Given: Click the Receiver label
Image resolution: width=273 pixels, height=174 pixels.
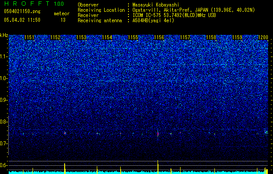Looking at the screenshot, I should pyautogui.click(x=88, y=15).
